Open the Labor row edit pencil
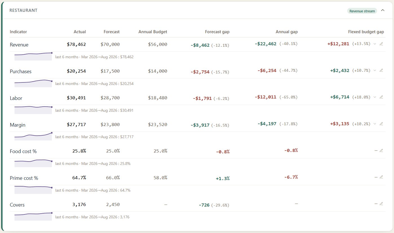 381,97
